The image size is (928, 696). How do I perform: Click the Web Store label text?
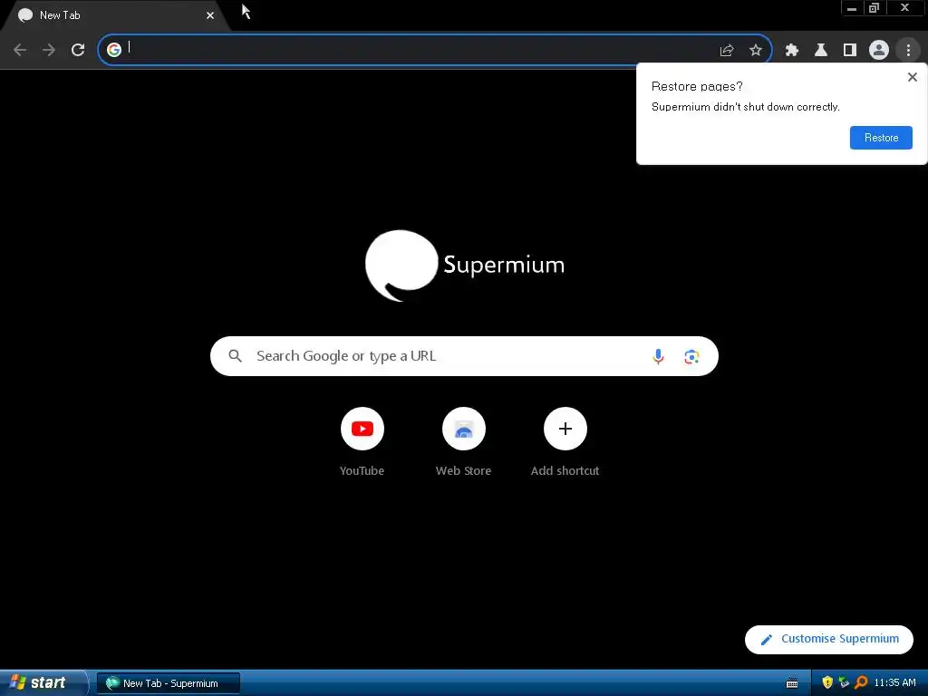pos(463,470)
